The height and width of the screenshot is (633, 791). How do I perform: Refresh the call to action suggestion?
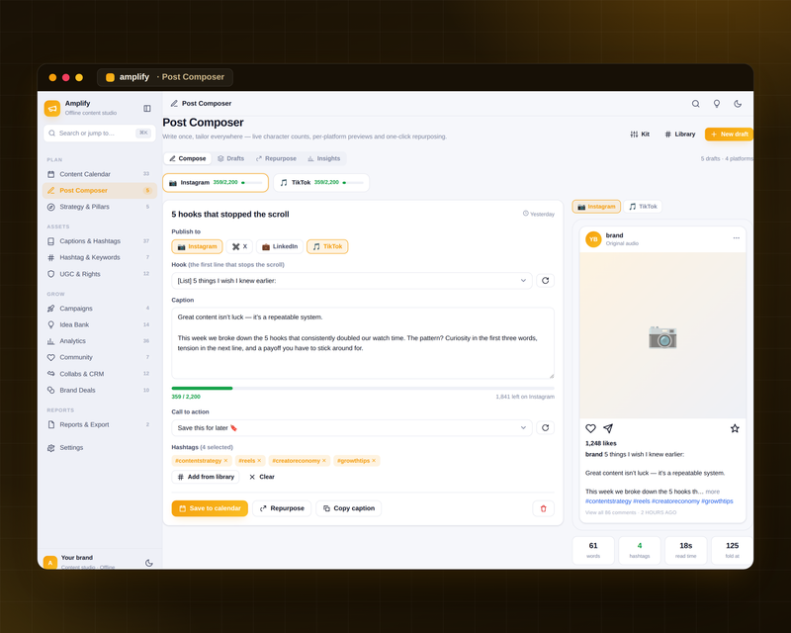pyautogui.click(x=546, y=427)
